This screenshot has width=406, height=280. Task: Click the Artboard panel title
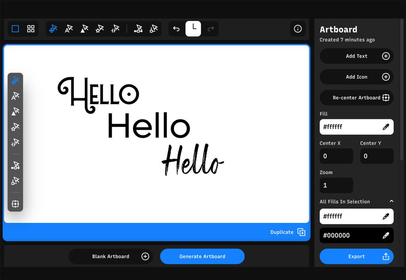pyautogui.click(x=339, y=29)
